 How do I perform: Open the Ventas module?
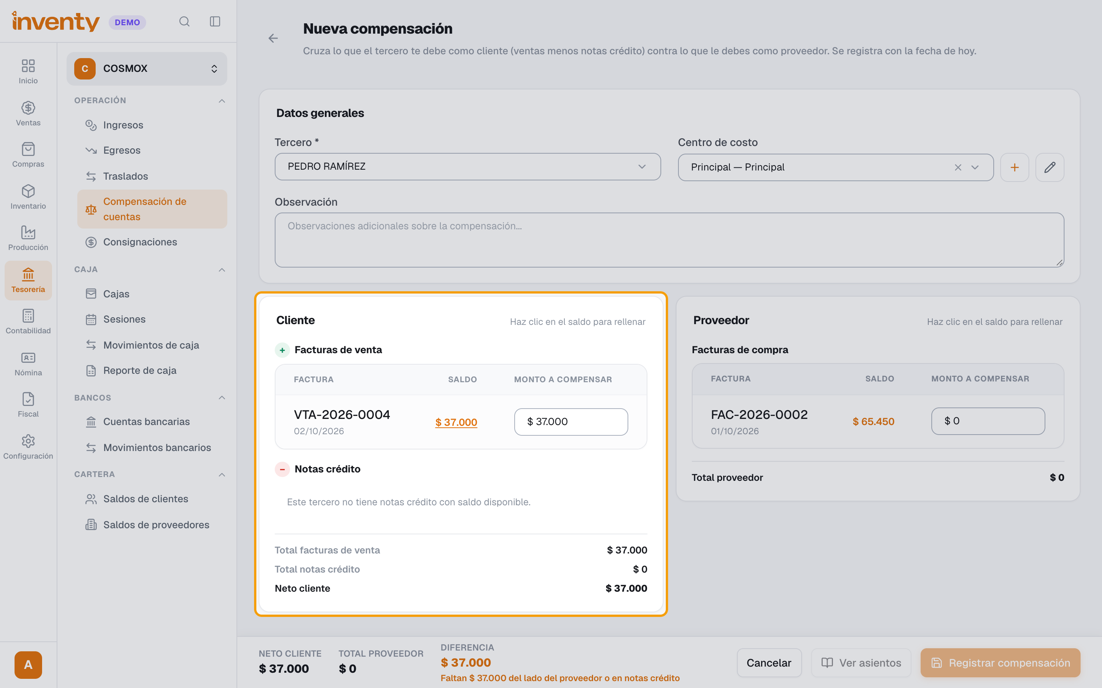[x=28, y=114]
